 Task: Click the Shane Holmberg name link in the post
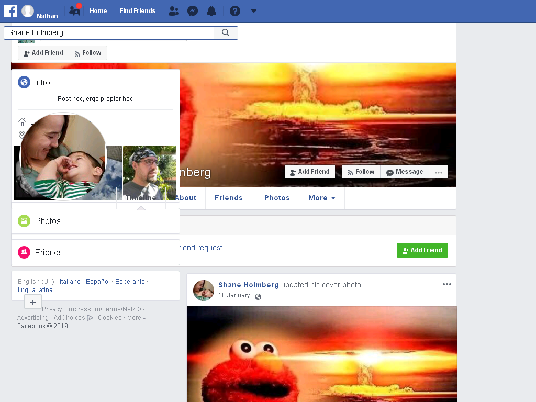249,285
